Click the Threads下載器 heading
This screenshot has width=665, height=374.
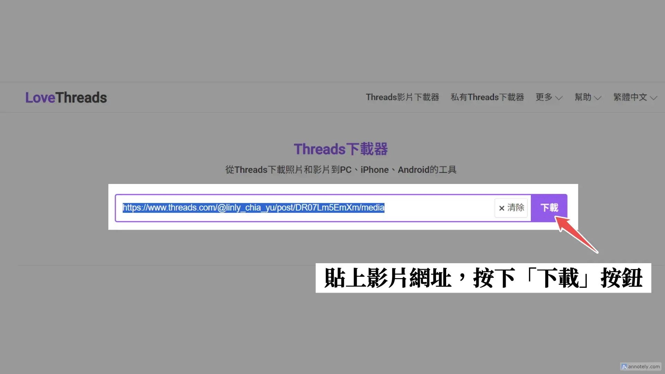click(x=340, y=149)
